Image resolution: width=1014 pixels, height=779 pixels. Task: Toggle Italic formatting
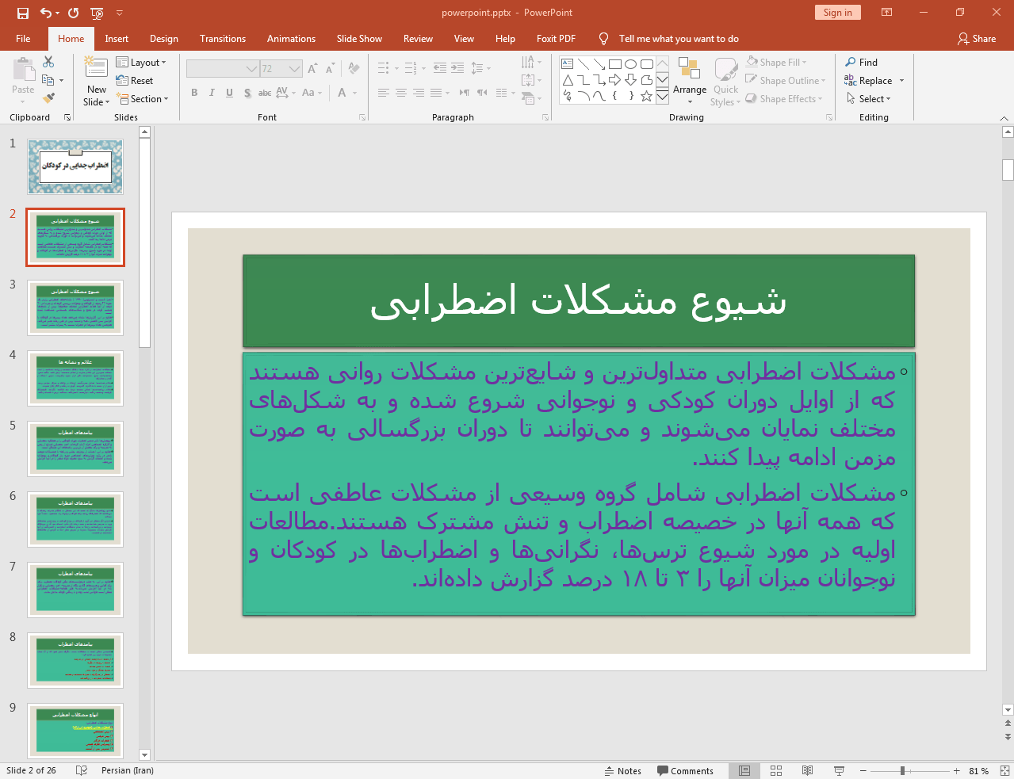[212, 93]
